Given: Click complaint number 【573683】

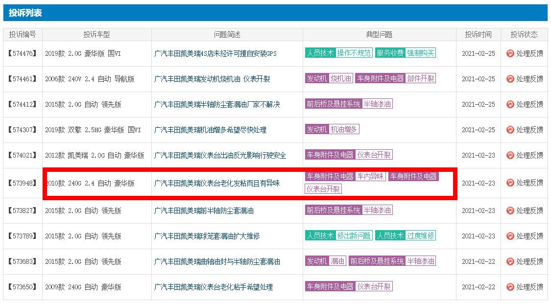Looking at the screenshot, I should [x=23, y=261].
